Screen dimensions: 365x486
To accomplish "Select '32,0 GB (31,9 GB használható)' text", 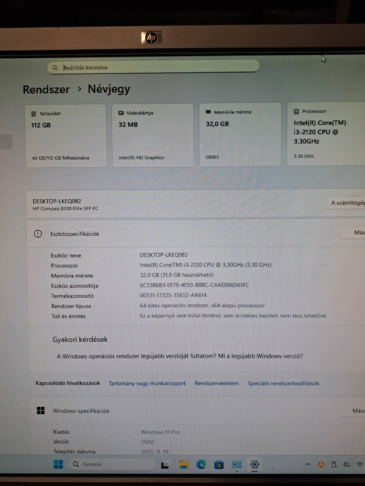I will point(177,275).
